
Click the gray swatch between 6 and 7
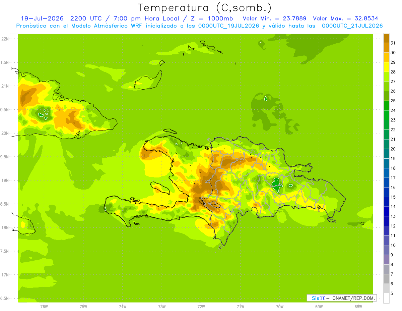[386, 279]
